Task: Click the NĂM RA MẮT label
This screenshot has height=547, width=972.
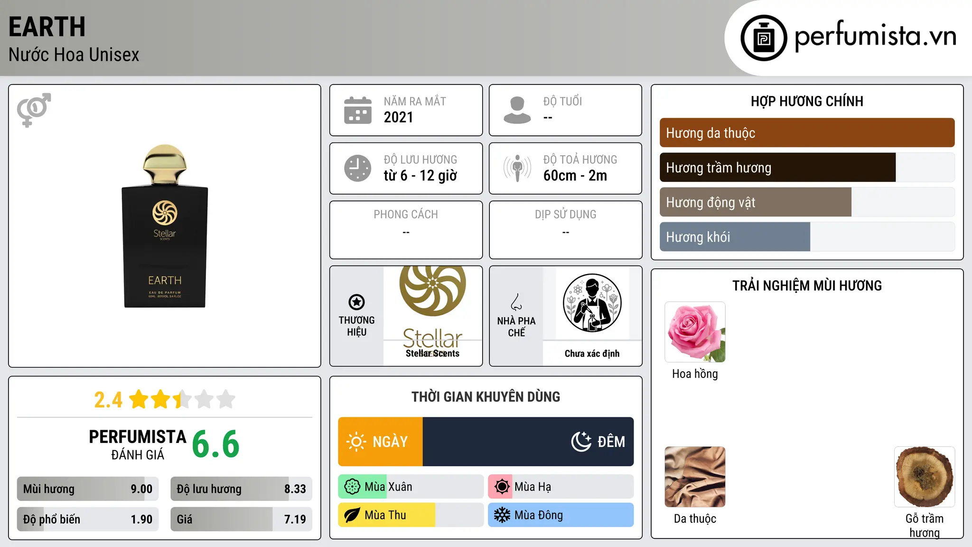Action: 415,101
